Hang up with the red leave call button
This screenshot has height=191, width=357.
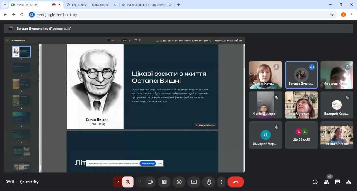coord(236,182)
